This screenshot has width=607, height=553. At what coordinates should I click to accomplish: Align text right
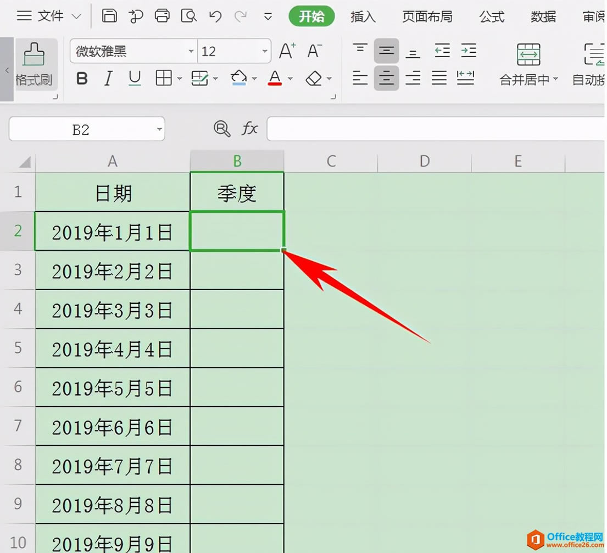[413, 78]
